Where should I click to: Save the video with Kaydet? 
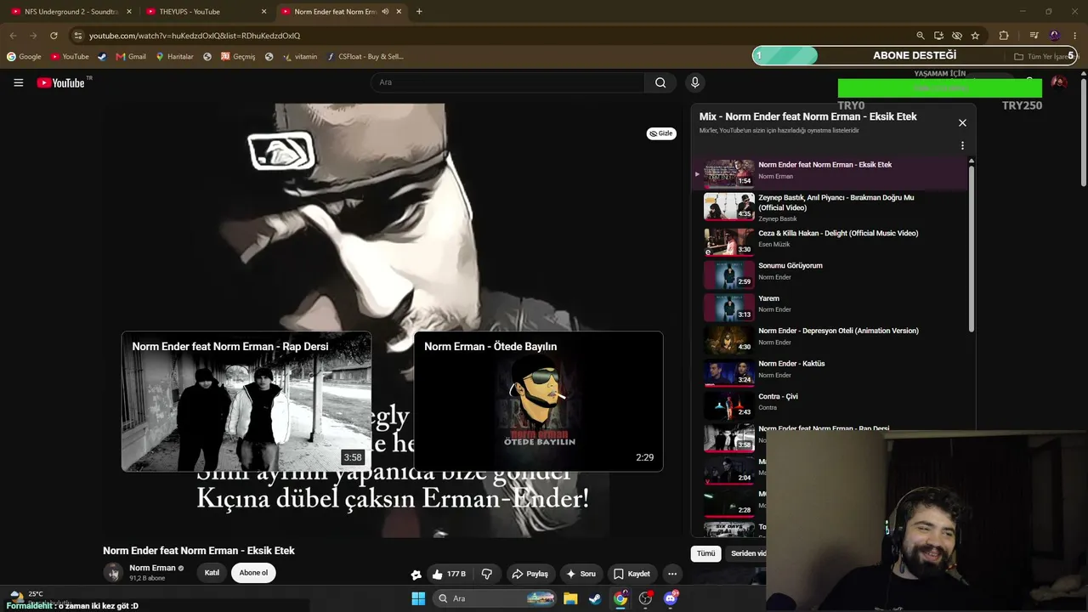click(632, 574)
